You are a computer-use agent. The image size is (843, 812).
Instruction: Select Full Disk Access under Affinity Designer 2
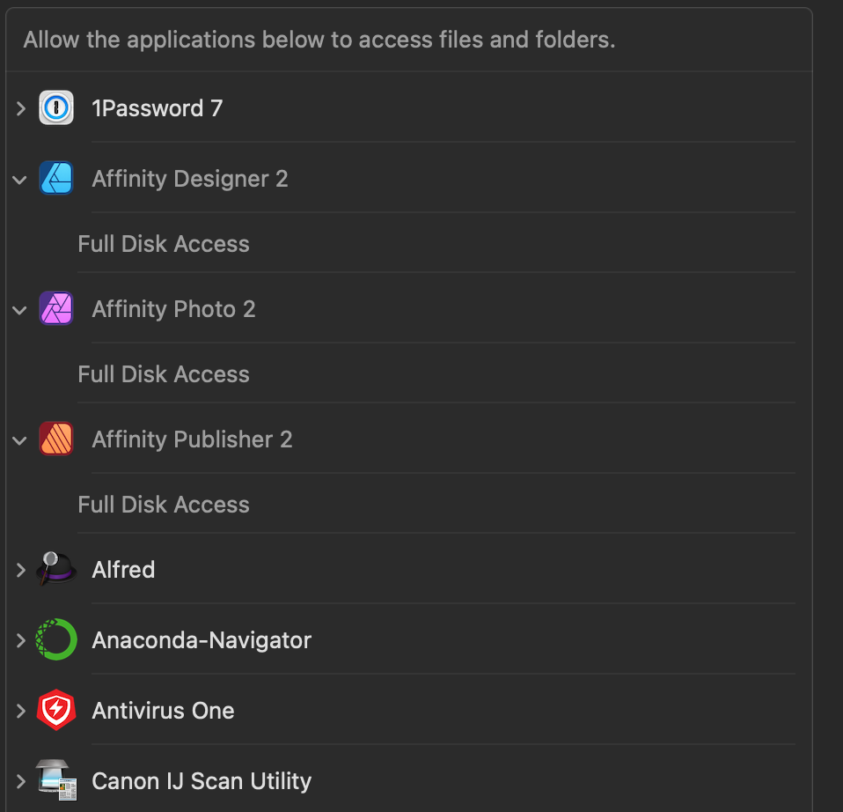(164, 244)
